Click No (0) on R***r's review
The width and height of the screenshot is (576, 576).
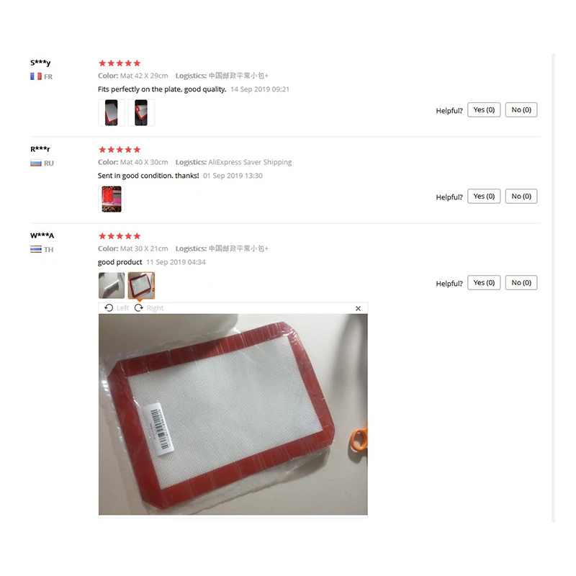pyautogui.click(x=521, y=196)
